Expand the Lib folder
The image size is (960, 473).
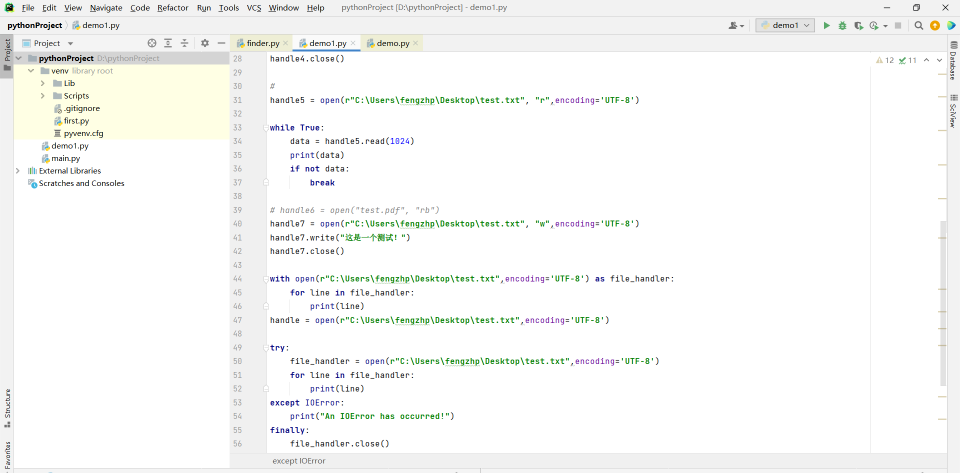click(43, 83)
